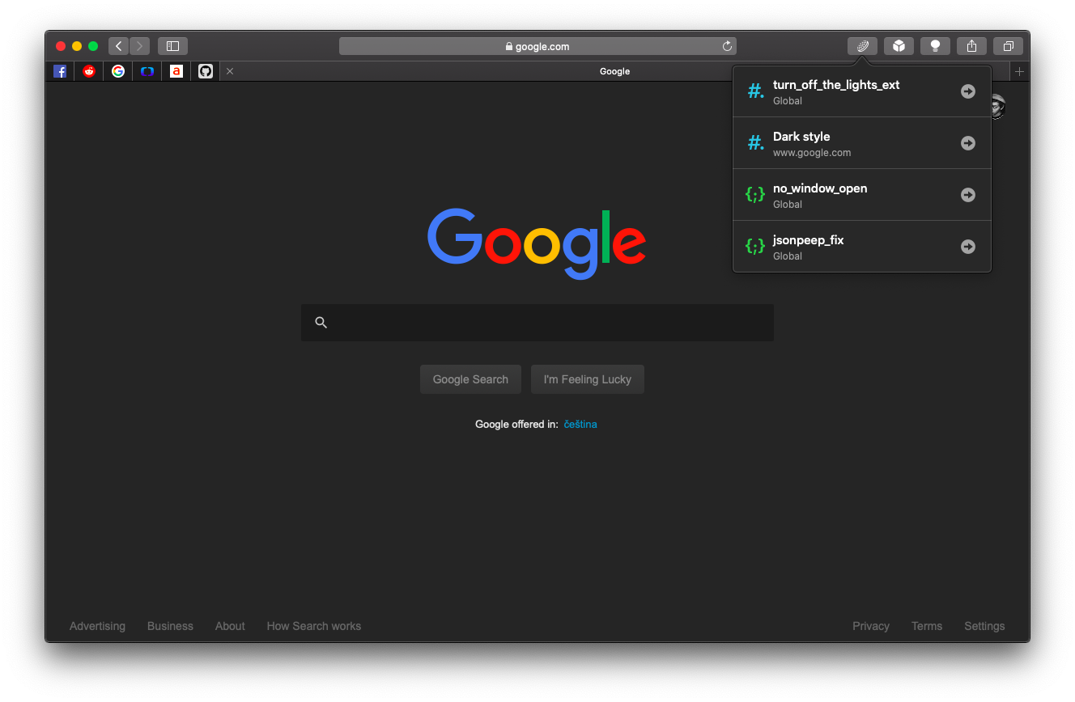Open the Settings footer menu
Screen dimensions: 1075x702
[984, 626]
